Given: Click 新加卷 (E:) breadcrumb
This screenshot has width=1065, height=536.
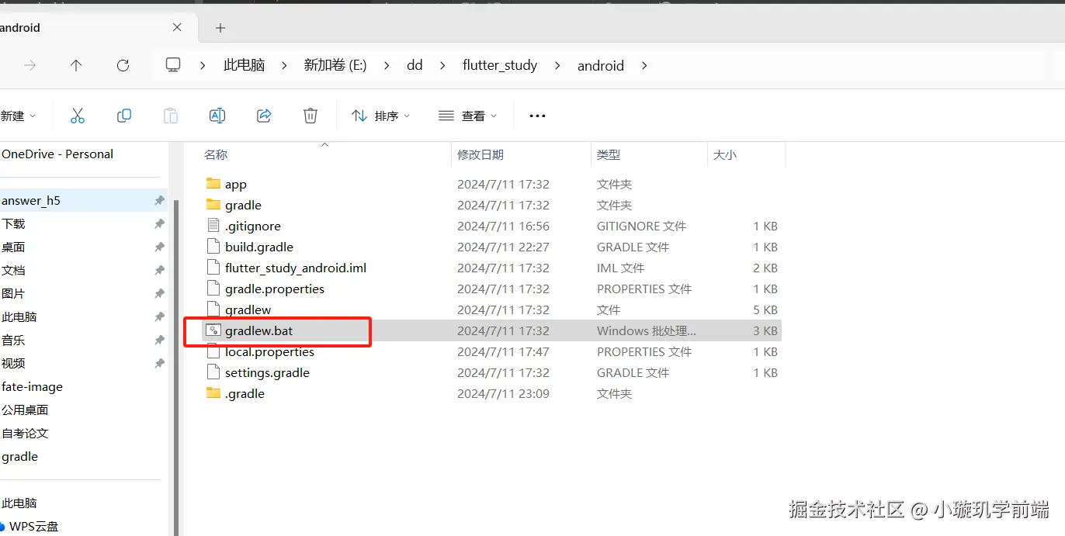Looking at the screenshot, I should [x=335, y=66].
